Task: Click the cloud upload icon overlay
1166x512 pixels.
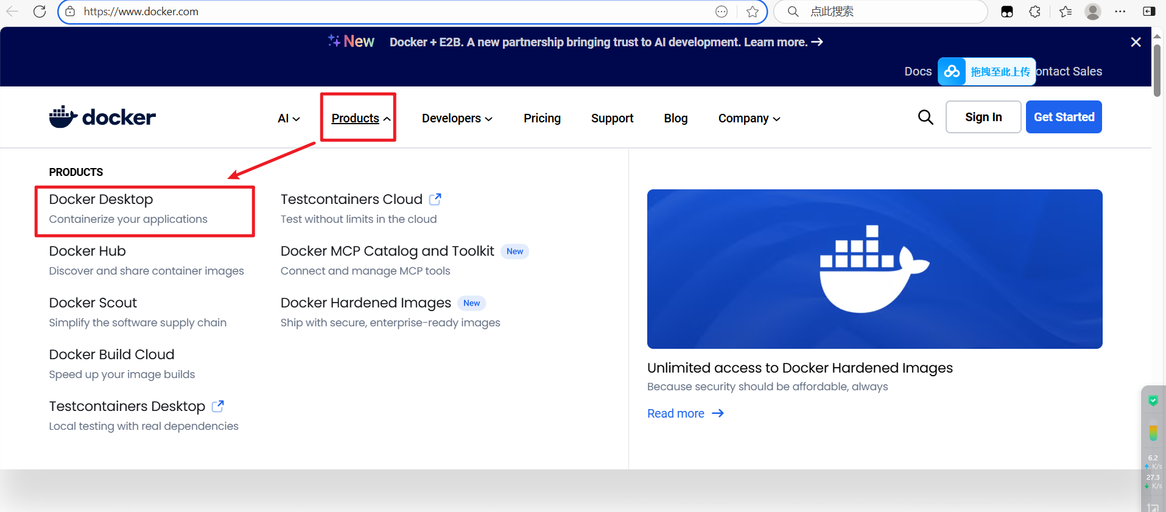Action: (x=952, y=72)
